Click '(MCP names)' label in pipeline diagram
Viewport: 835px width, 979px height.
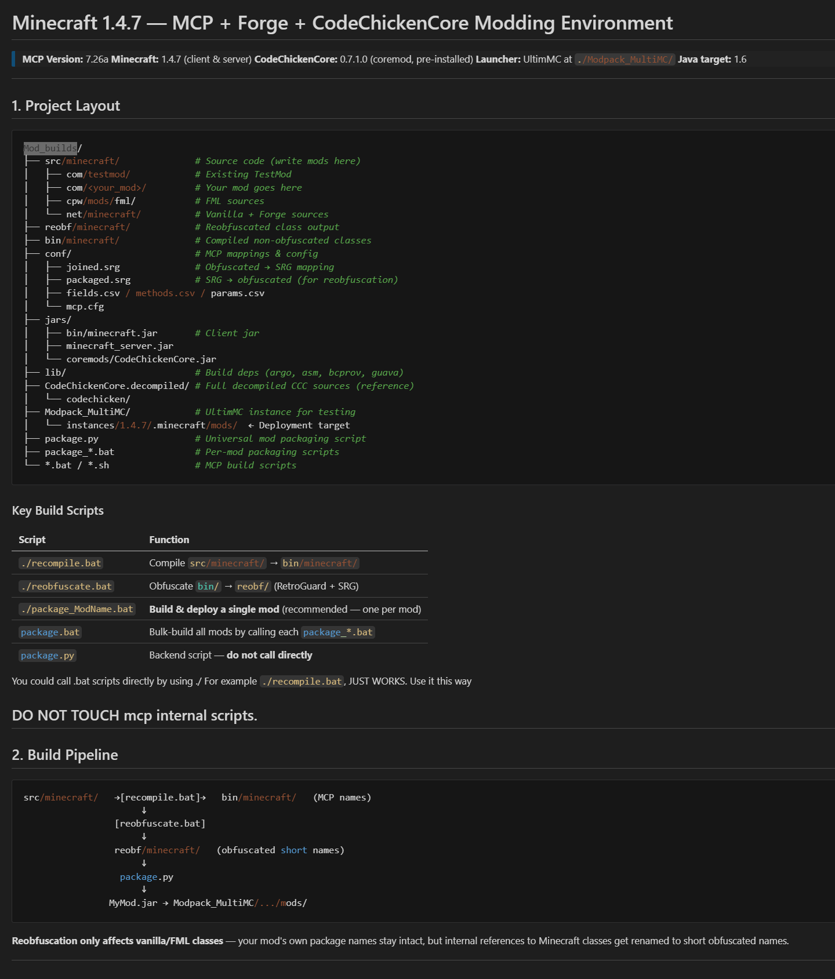342,798
